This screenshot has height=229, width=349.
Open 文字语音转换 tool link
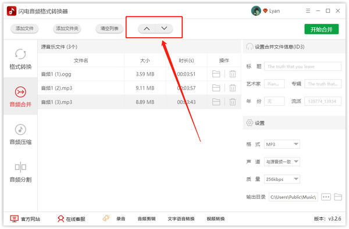pyautogui.click(x=181, y=219)
